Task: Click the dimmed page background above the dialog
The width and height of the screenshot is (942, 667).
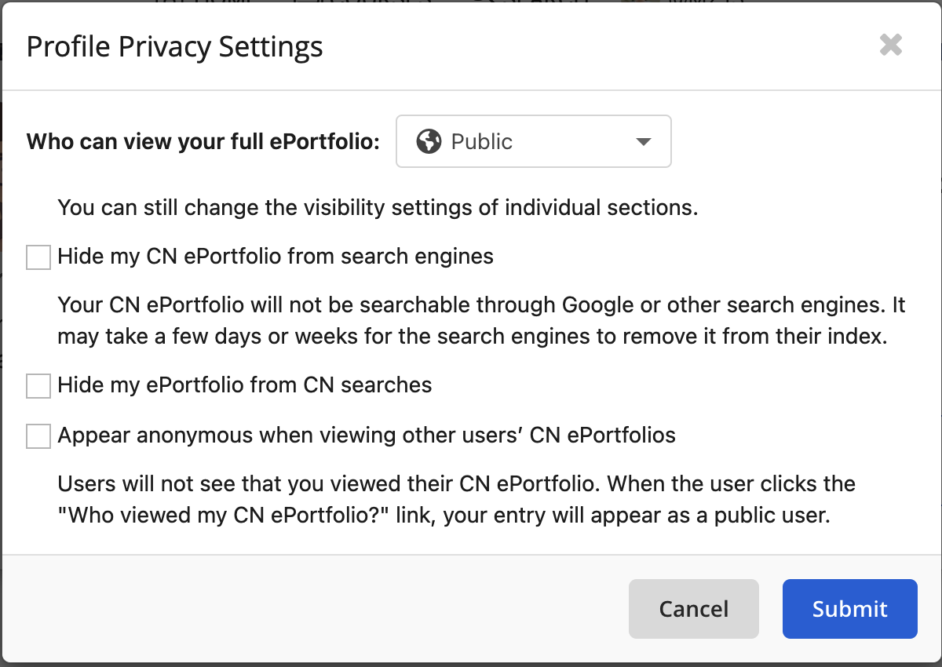Action: click(471, 3)
